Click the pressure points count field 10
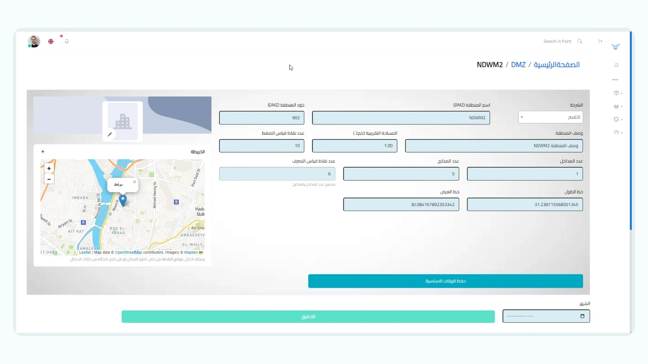648x364 pixels. (x=262, y=146)
